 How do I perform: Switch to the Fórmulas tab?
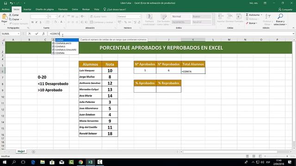pos(63,9)
